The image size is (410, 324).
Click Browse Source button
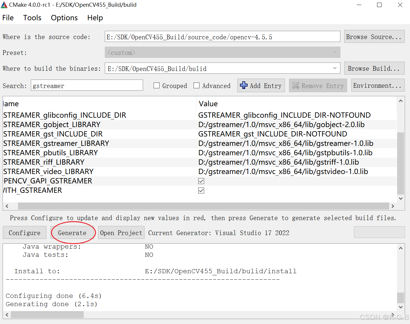(374, 37)
